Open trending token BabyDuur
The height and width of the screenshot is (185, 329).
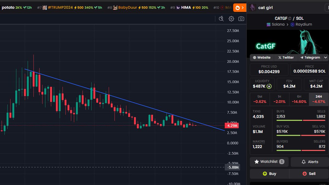[136, 8]
